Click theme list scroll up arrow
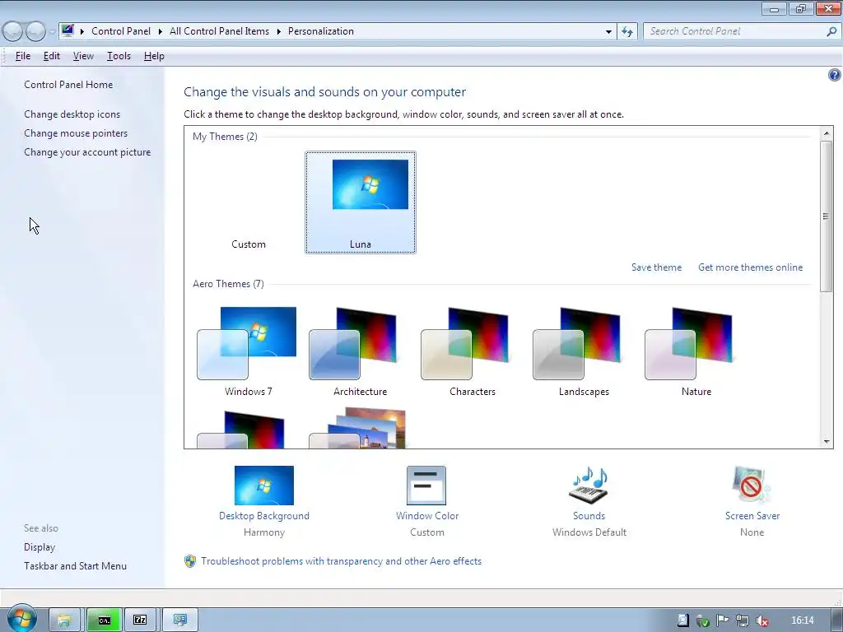Image resolution: width=843 pixels, height=632 pixels. pyautogui.click(x=827, y=132)
